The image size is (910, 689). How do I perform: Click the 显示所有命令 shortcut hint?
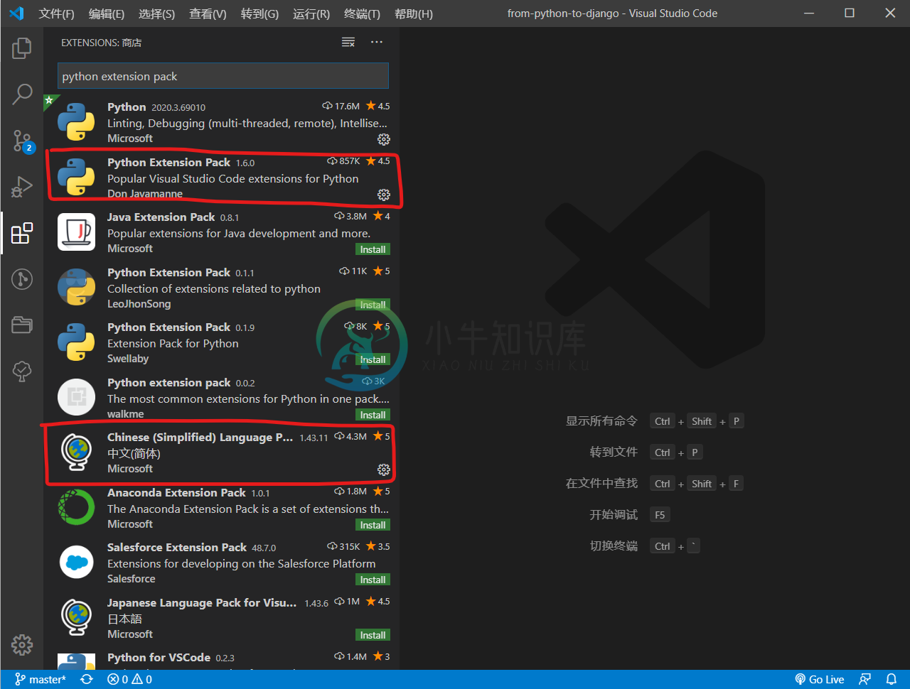tap(601, 421)
